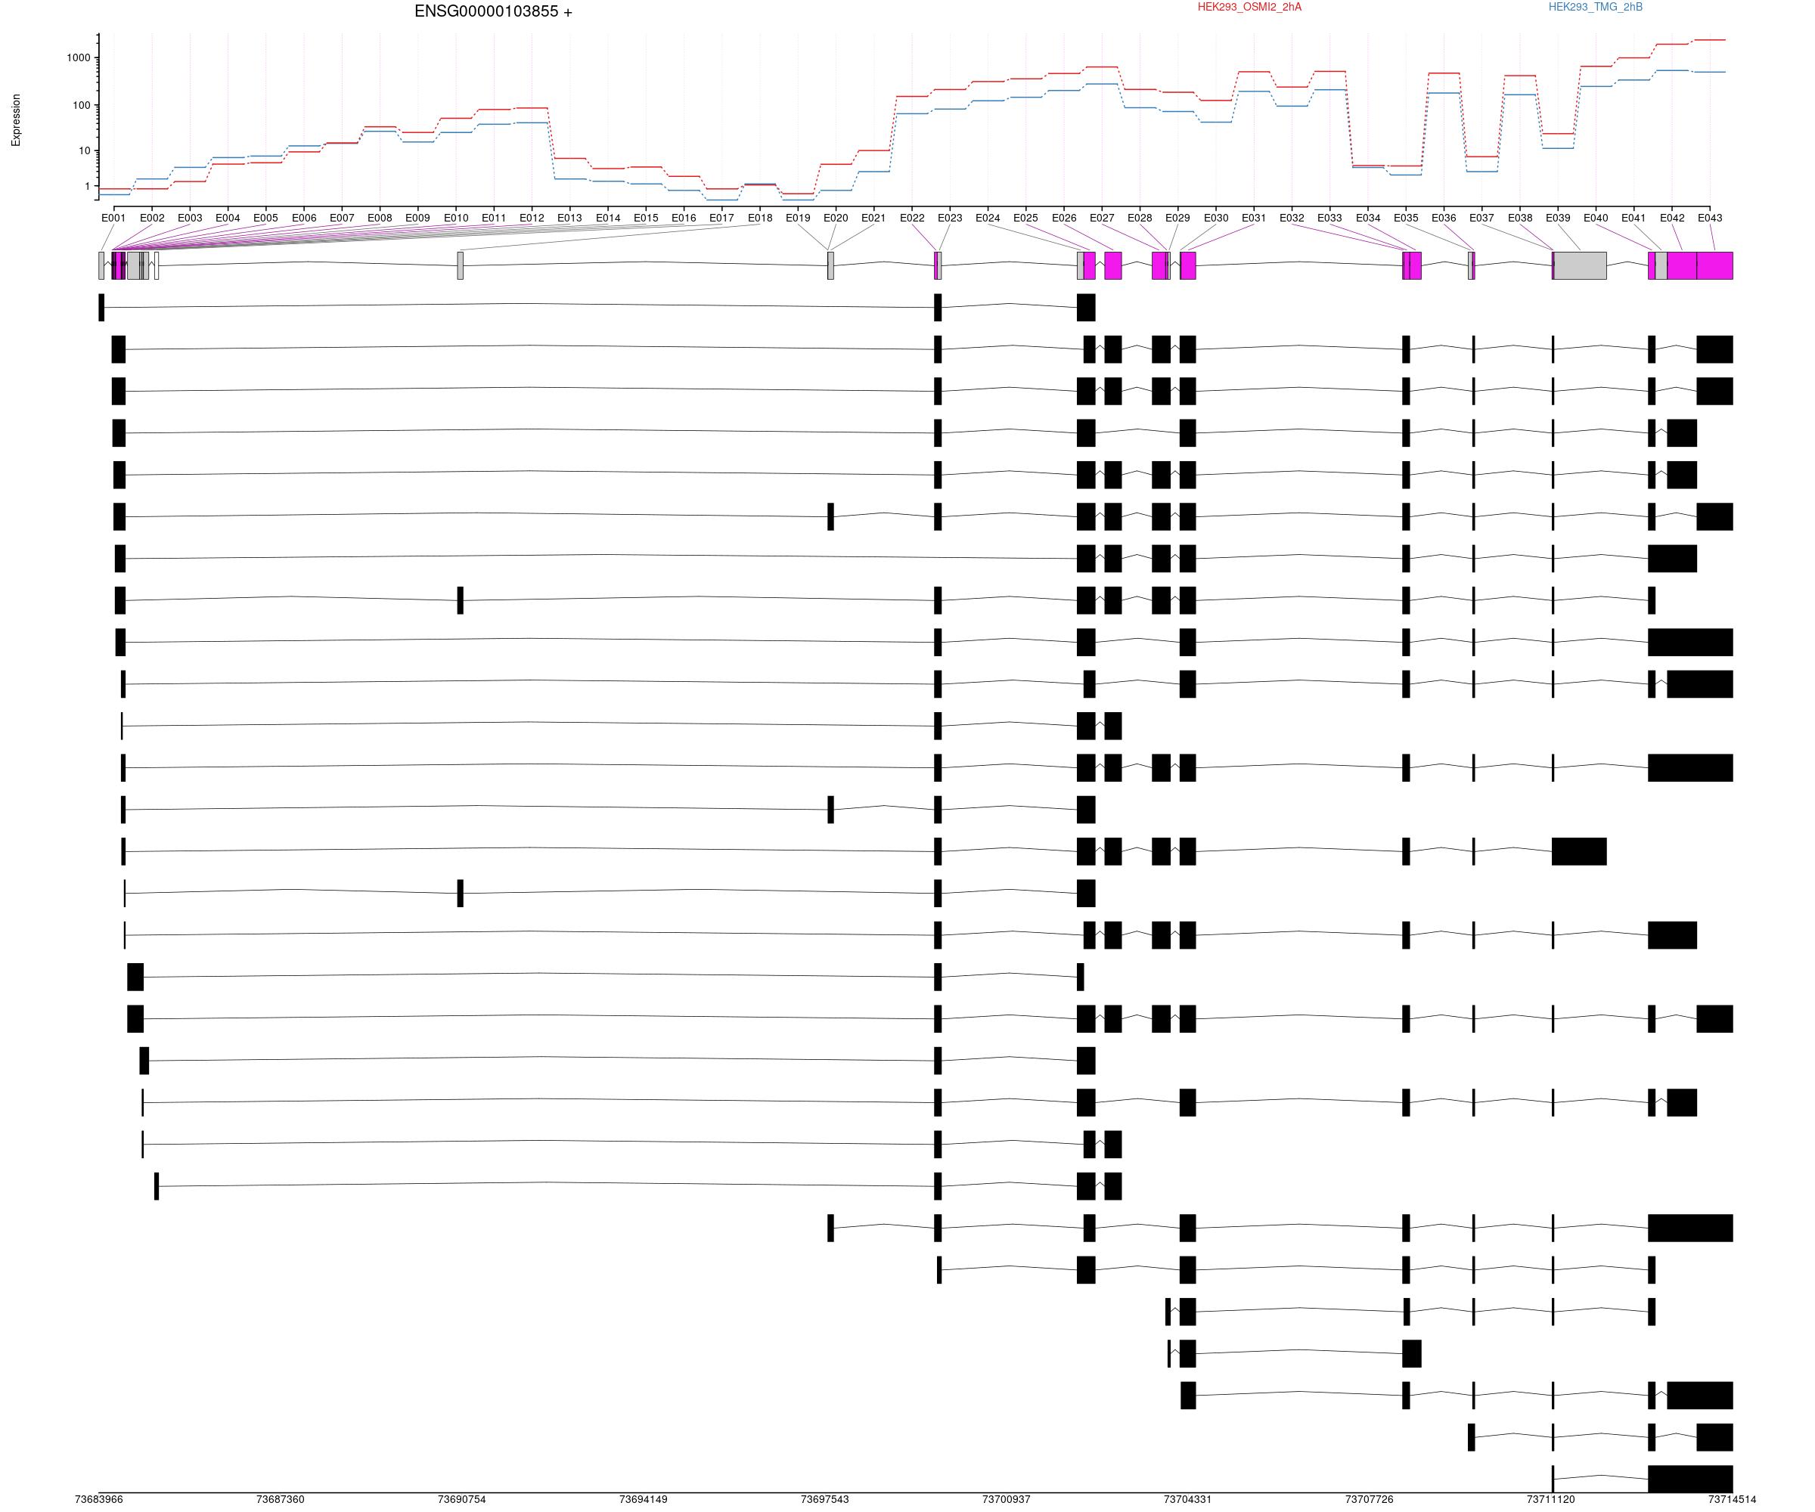Image resolution: width=1815 pixels, height=1512 pixels.
Task: Select the HEK293_OSMI2_2hA legend label
Action: click(1249, 7)
